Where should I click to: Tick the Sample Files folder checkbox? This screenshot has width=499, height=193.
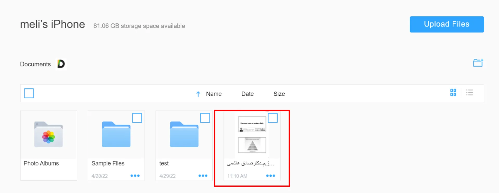[x=137, y=118]
